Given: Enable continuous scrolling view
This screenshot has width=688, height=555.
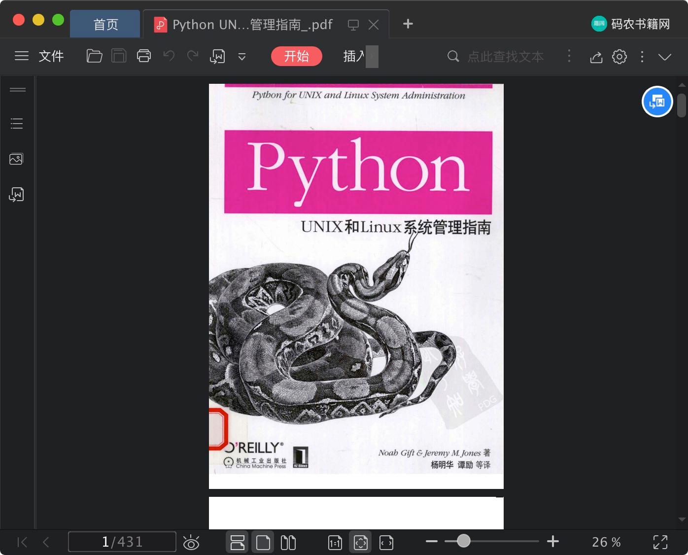Looking at the screenshot, I should pos(238,542).
